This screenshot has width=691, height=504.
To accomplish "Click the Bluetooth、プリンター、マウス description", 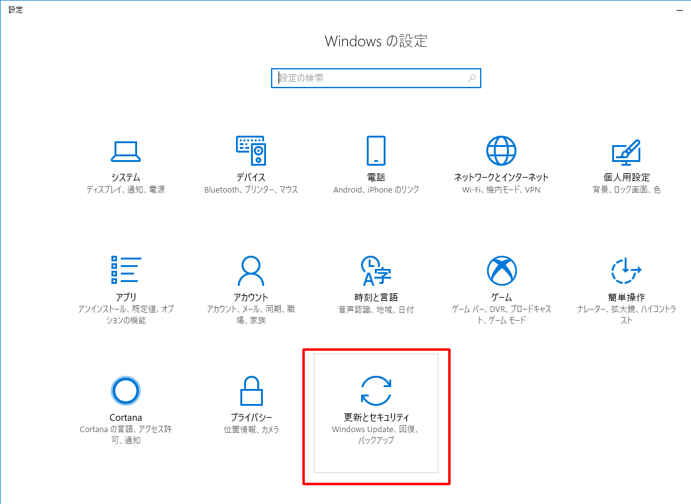I will click(251, 189).
